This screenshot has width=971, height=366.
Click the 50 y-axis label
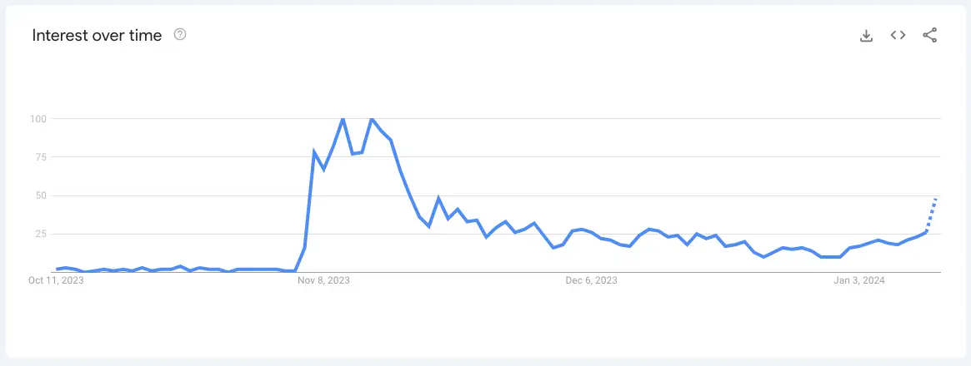tap(42, 195)
